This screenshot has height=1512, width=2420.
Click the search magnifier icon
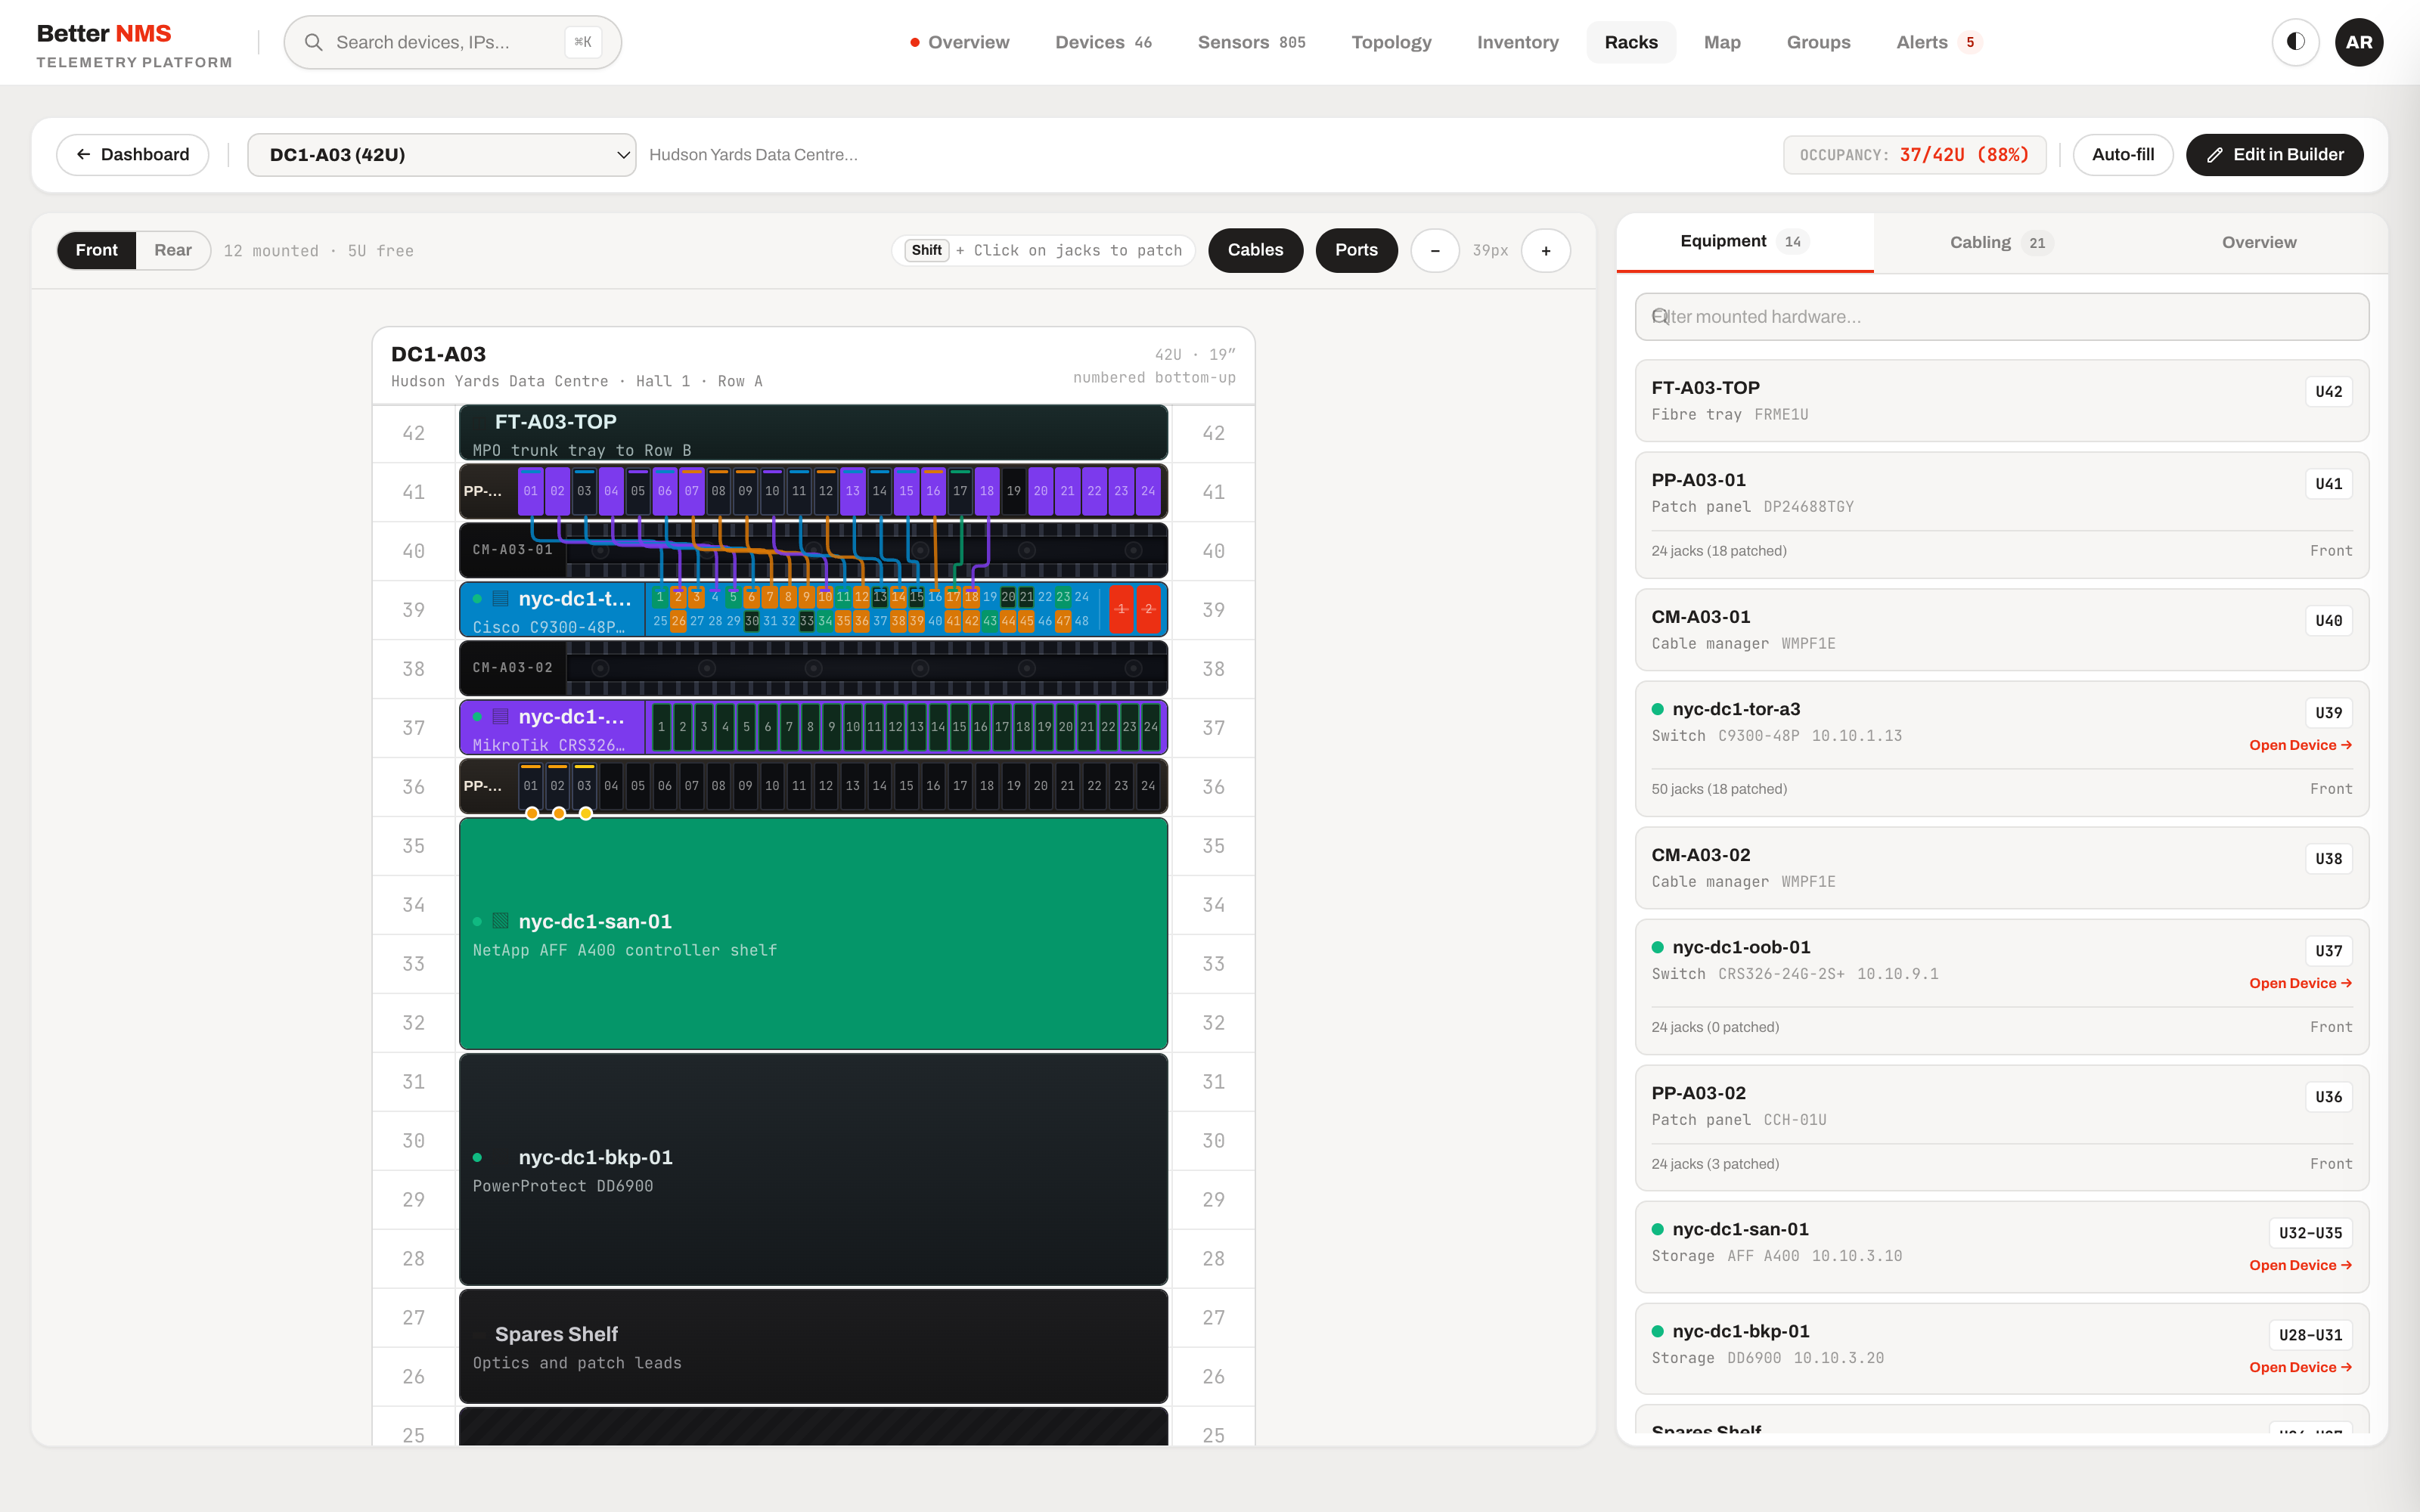click(313, 42)
